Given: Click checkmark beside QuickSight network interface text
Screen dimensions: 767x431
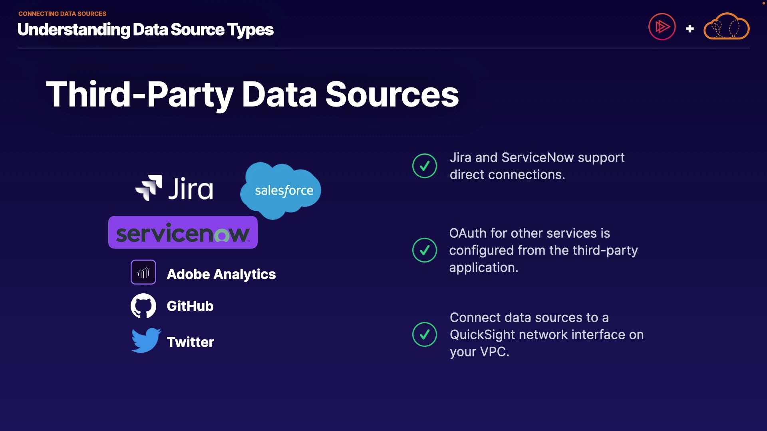Looking at the screenshot, I should (x=425, y=334).
